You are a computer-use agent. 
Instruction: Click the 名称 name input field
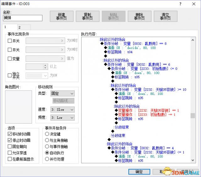pyautogui.click(x=22, y=18)
